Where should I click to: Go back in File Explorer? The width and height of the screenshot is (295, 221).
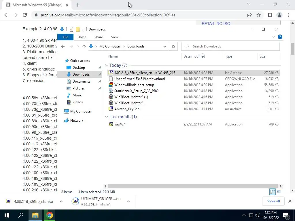(x=63, y=46)
